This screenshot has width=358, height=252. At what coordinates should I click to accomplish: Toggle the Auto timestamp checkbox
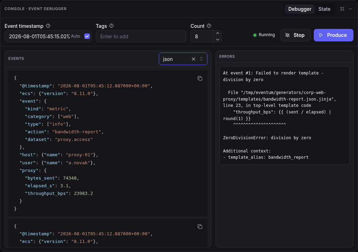pos(87,36)
